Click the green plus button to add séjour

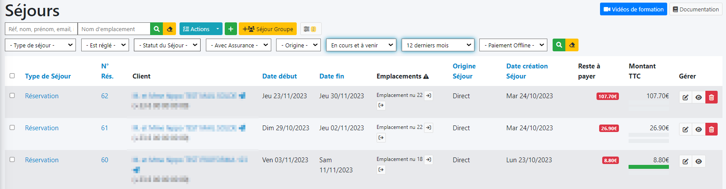pyautogui.click(x=230, y=29)
